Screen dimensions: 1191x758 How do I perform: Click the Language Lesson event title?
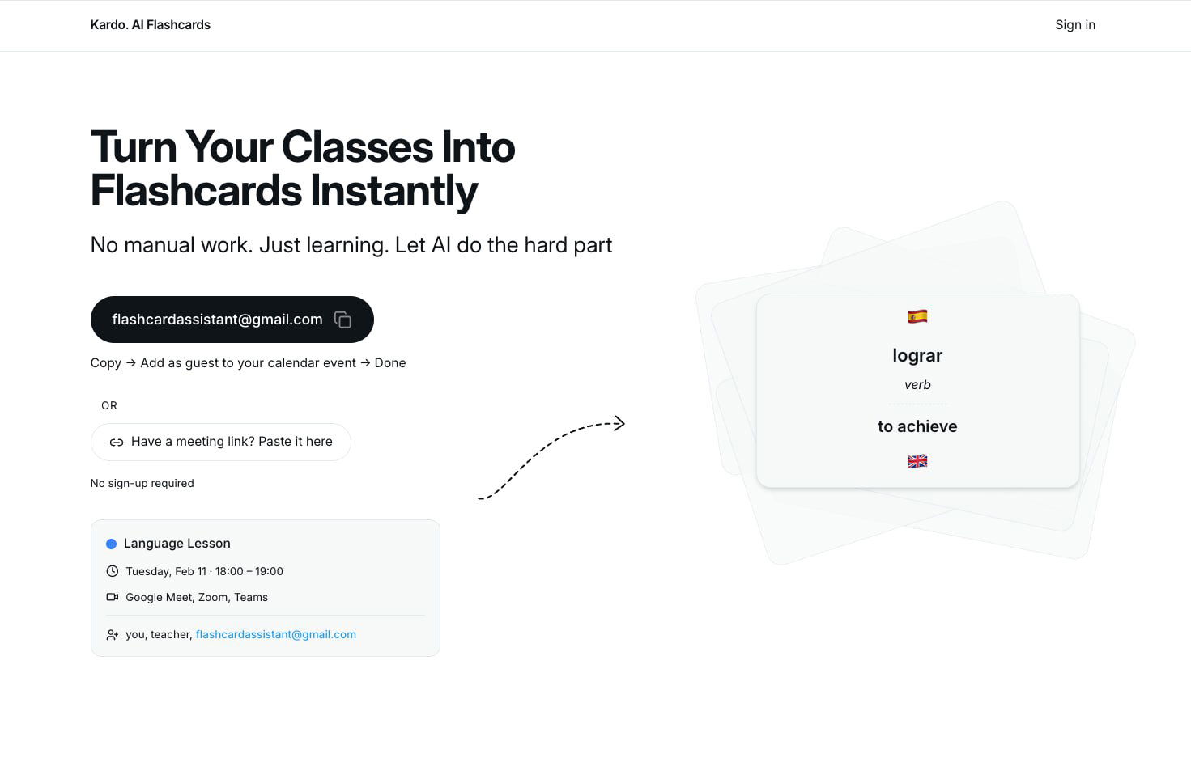[x=177, y=544]
